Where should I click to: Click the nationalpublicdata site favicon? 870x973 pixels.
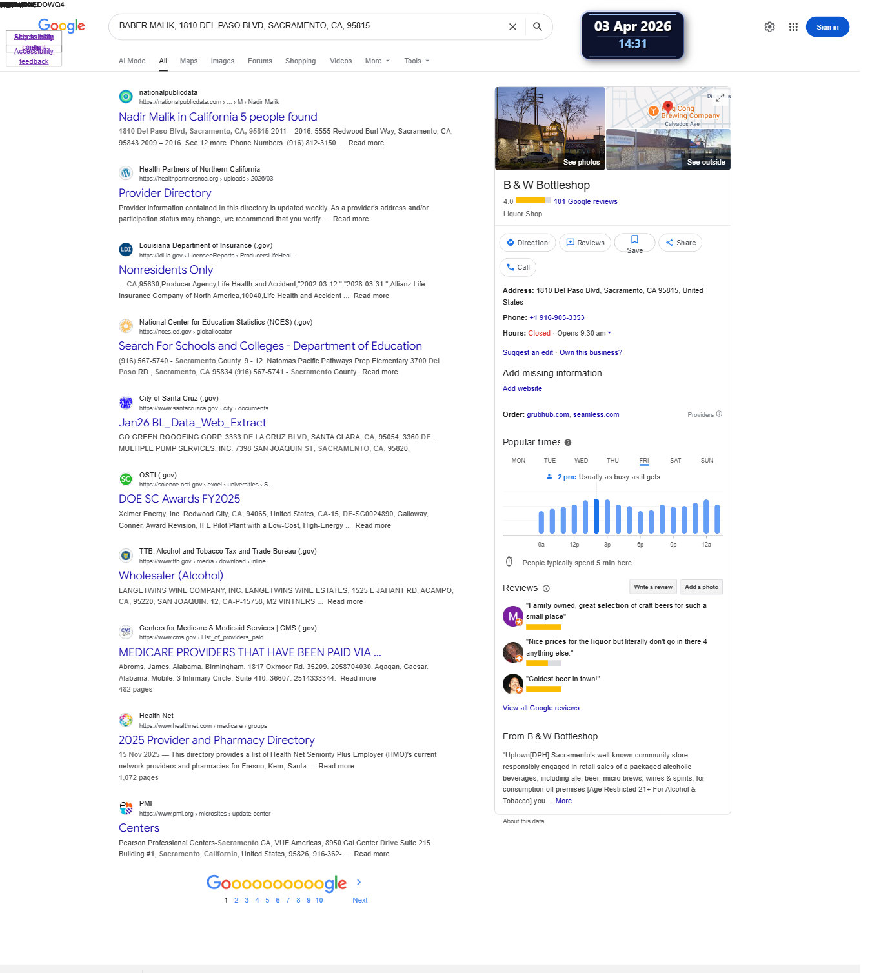click(126, 97)
